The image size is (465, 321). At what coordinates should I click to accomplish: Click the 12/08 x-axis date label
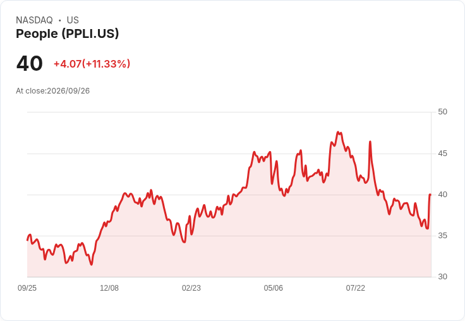coord(109,288)
